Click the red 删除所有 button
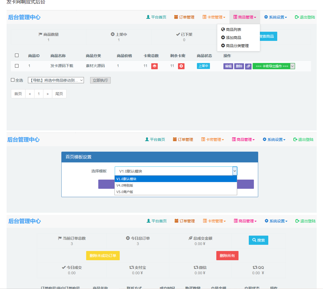The width and height of the screenshot is (323, 289). pos(227,255)
